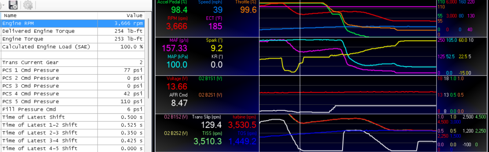Select the Delivered Engine Torque row
The height and width of the screenshot is (152, 489).
click(x=73, y=31)
